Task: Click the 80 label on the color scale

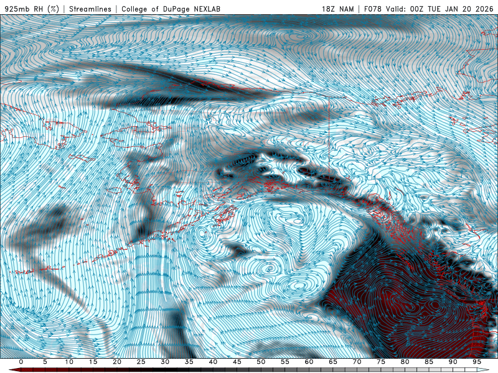Action: pyautogui.click(x=405, y=362)
